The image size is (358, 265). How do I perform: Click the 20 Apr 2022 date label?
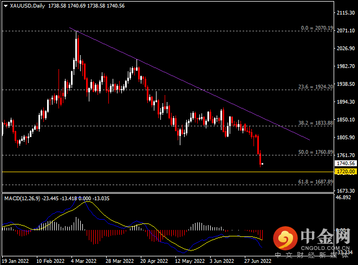(x=154, y=261)
